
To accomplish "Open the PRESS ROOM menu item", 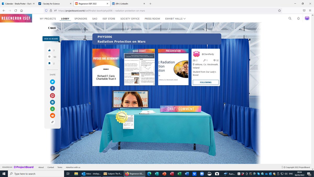I will 152,19.
